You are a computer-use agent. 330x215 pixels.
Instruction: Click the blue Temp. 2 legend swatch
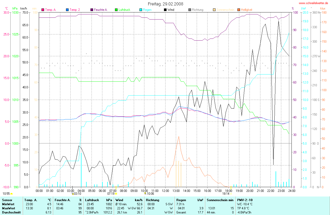[x=67, y=10]
